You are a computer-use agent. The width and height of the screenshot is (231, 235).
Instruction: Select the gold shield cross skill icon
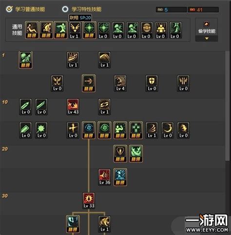[x=152, y=84]
